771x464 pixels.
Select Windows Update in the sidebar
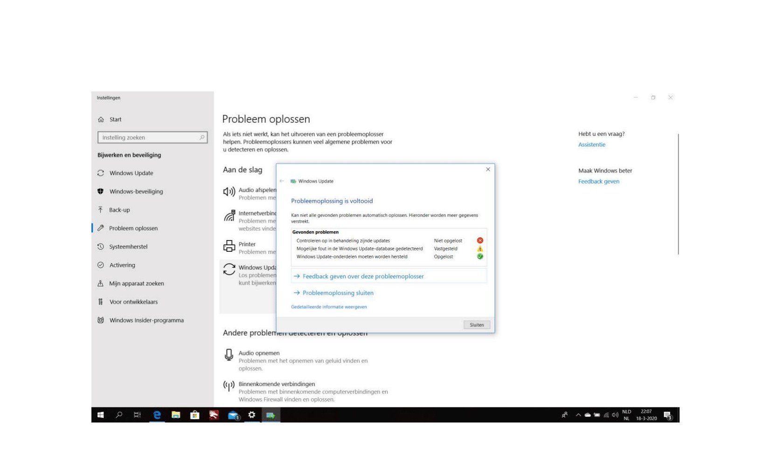pyautogui.click(x=131, y=173)
